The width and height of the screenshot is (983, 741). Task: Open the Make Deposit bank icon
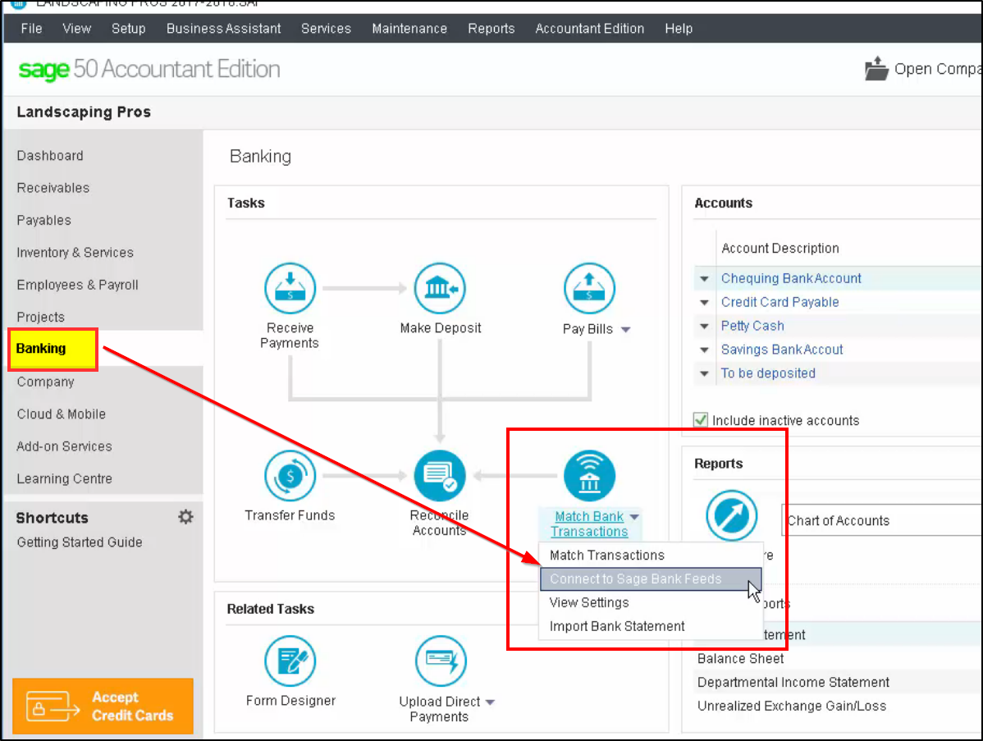[x=440, y=288]
